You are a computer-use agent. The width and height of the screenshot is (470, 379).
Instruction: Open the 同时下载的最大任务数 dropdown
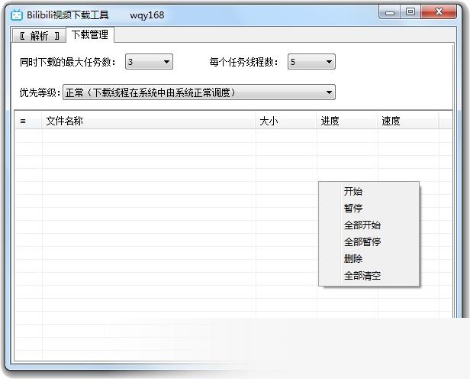click(x=149, y=62)
